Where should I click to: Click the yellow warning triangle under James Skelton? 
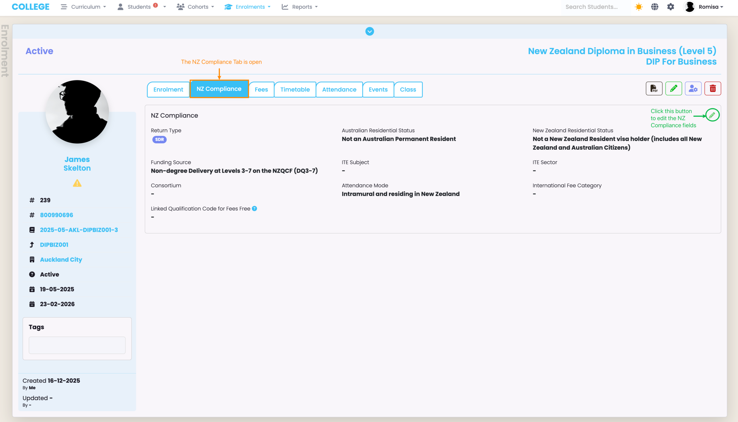click(77, 183)
